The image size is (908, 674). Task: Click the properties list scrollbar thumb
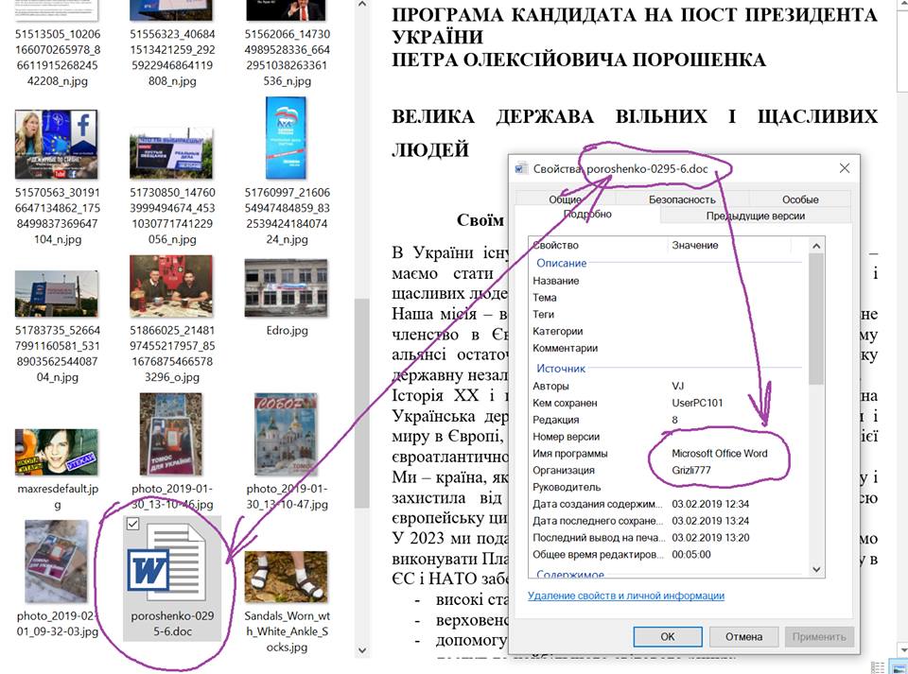(x=816, y=319)
